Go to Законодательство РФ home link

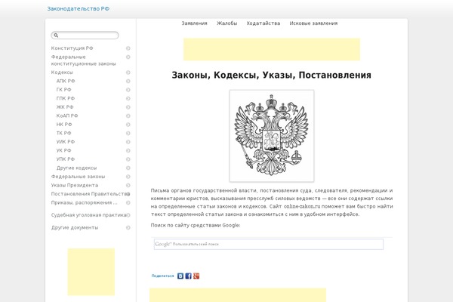[79, 8]
